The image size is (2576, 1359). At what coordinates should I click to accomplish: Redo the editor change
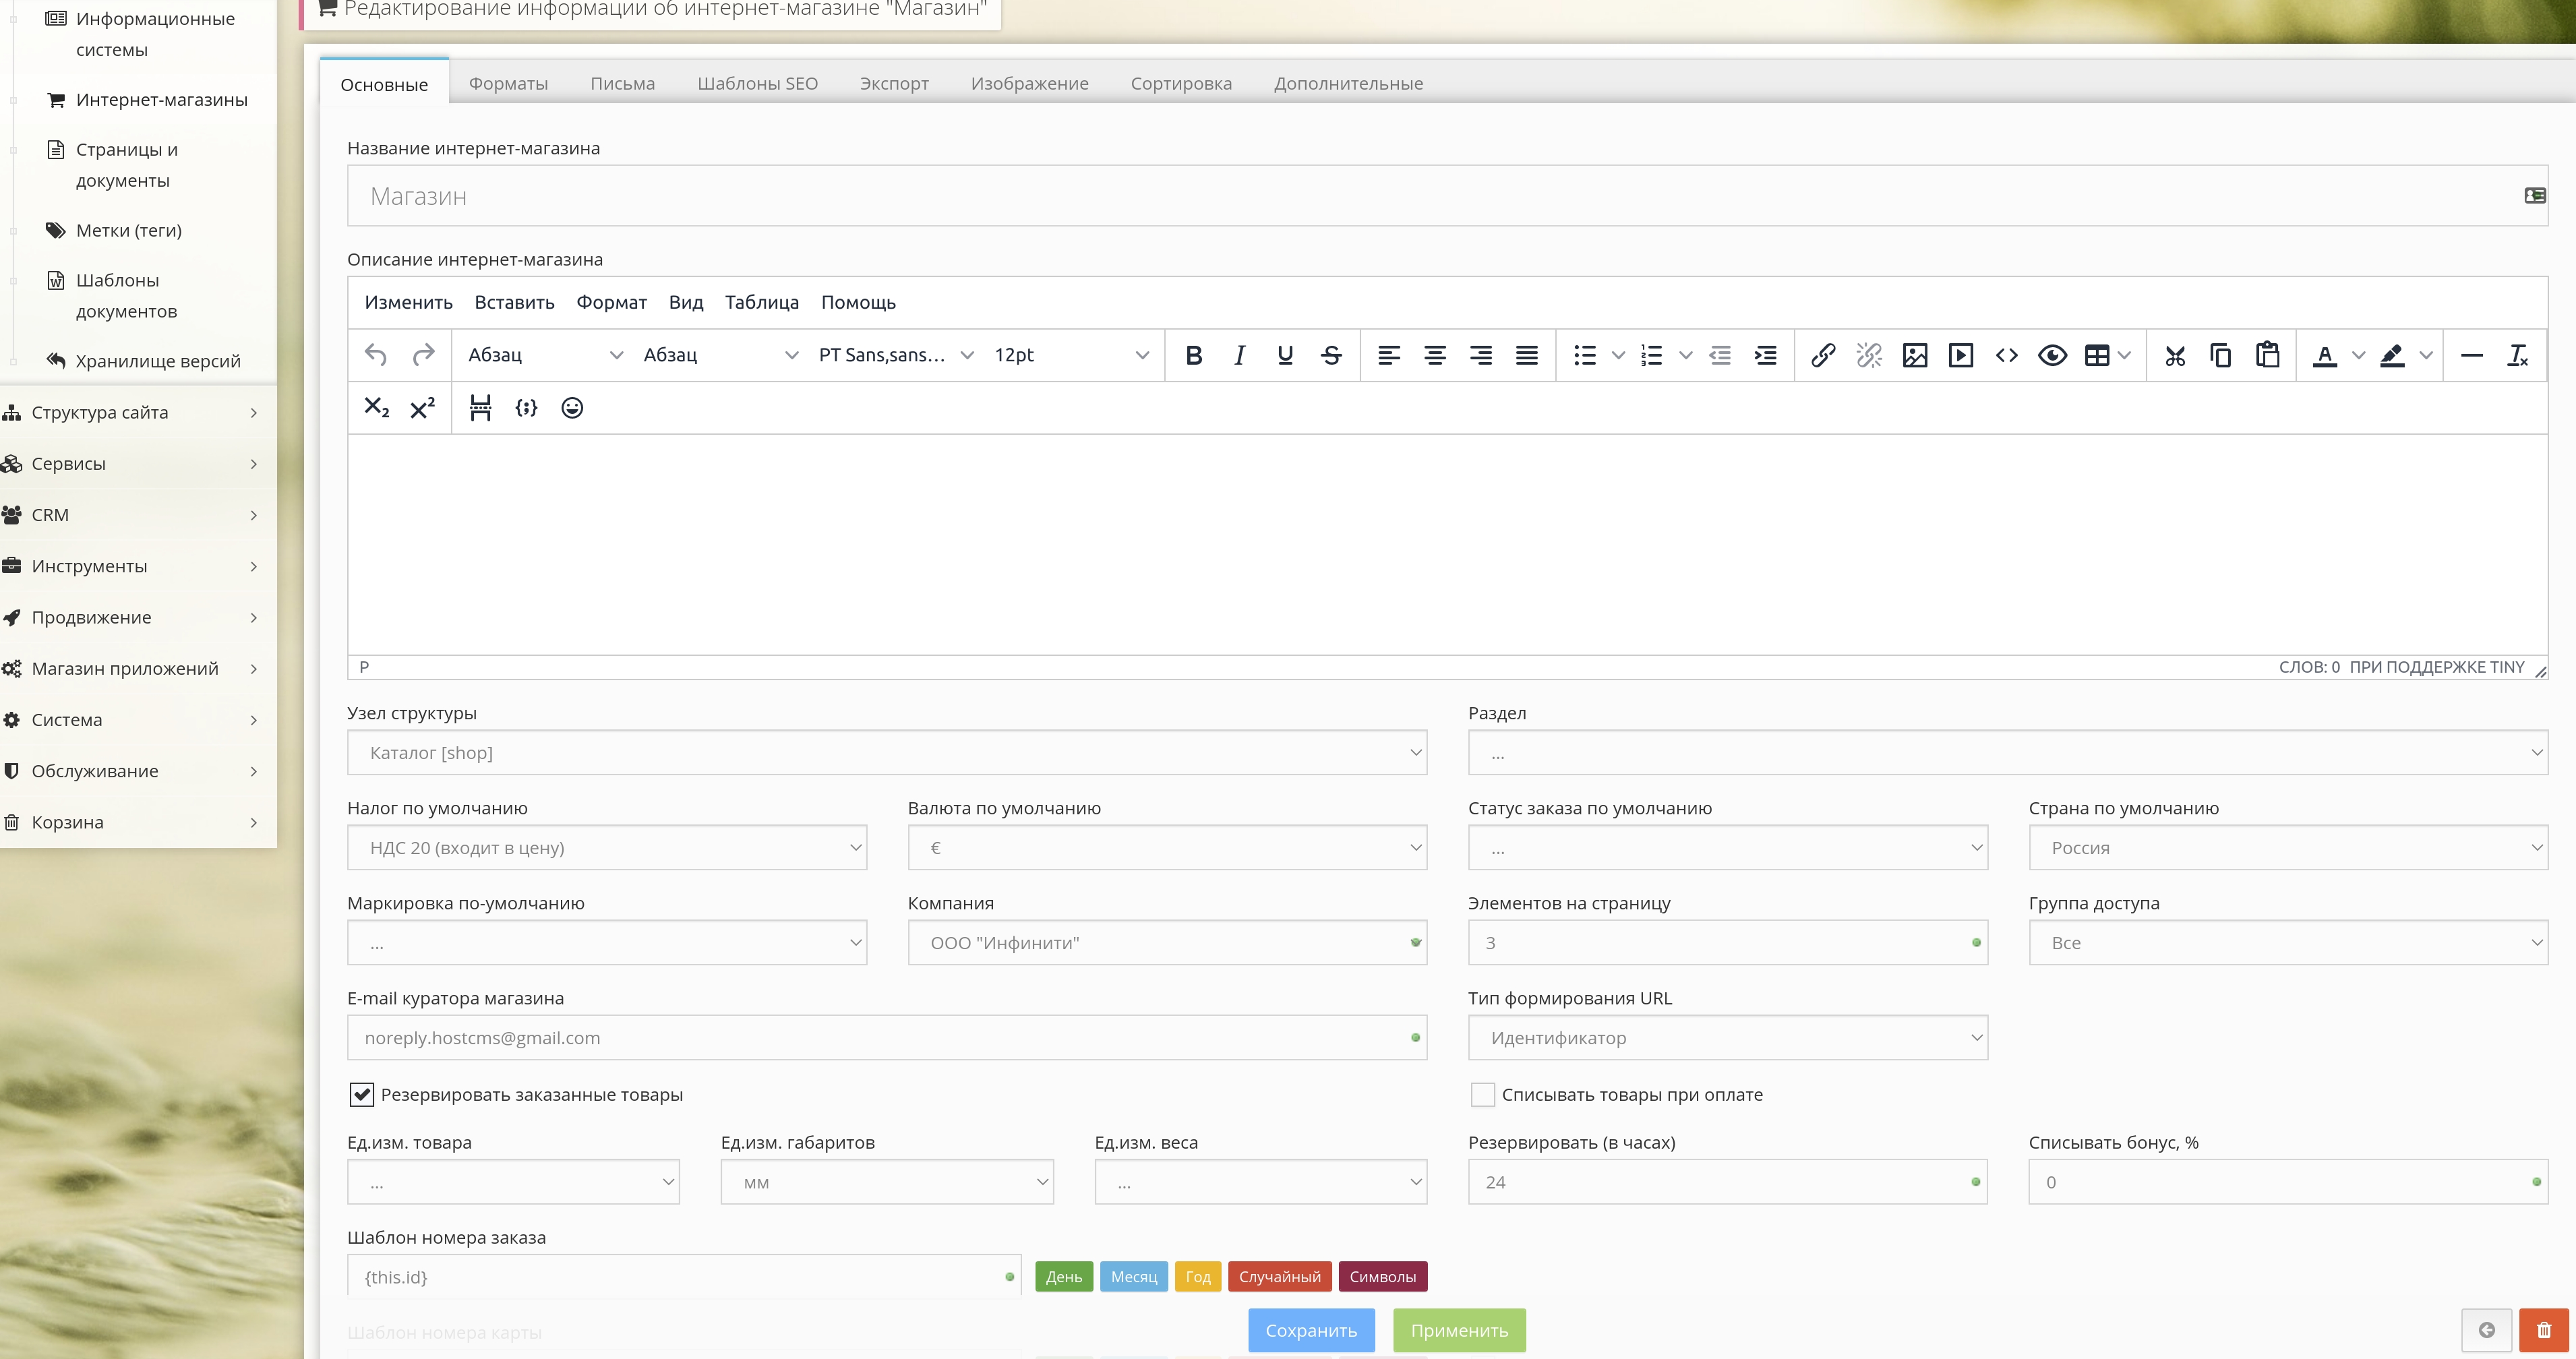(x=423, y=355)
